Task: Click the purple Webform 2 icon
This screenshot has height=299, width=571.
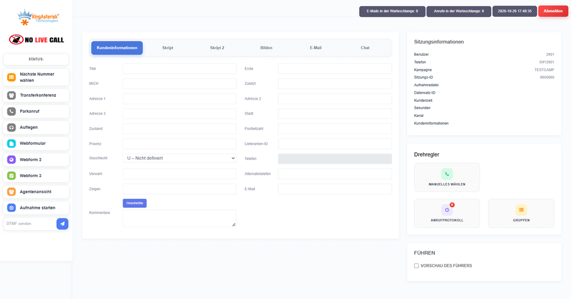Action: tap(11, 160)
